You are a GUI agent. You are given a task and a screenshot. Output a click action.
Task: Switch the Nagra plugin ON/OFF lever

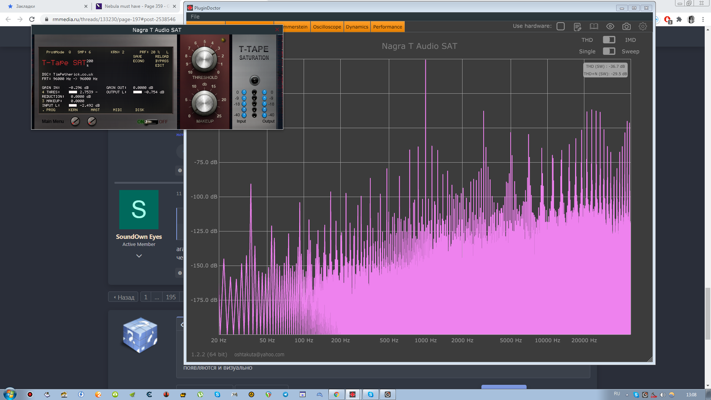(151, 121)
